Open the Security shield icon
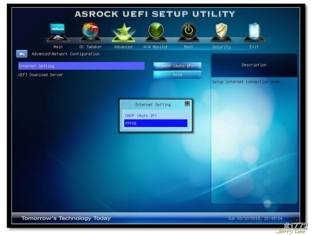The image size is (312, 235). pyautogui.click(x=222, y=32)
